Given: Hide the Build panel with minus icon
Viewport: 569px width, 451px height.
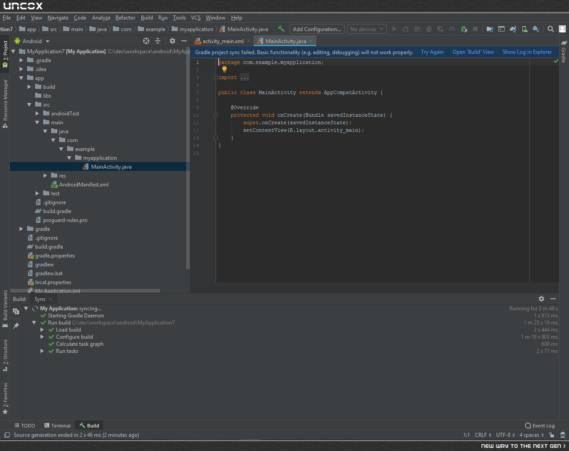Looking at the screenshot, I should [x=553, y=299].
